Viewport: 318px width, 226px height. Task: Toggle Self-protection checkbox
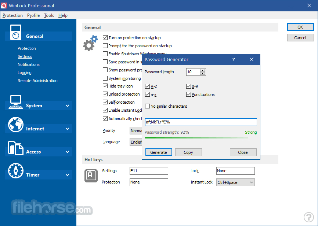[x=105, y=102]
